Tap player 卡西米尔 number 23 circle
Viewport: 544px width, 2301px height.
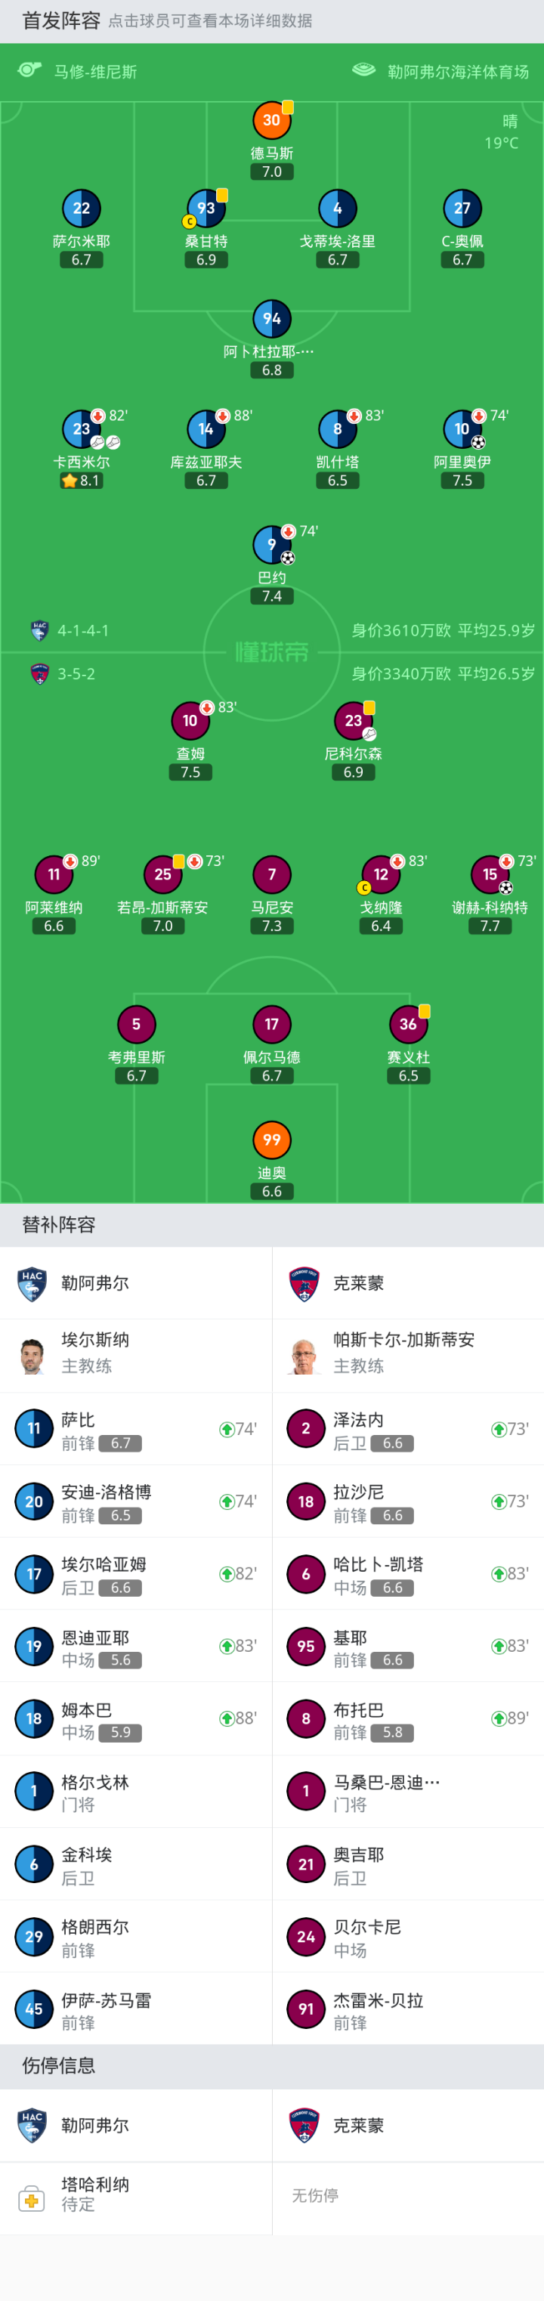click(x=82, y=430)
